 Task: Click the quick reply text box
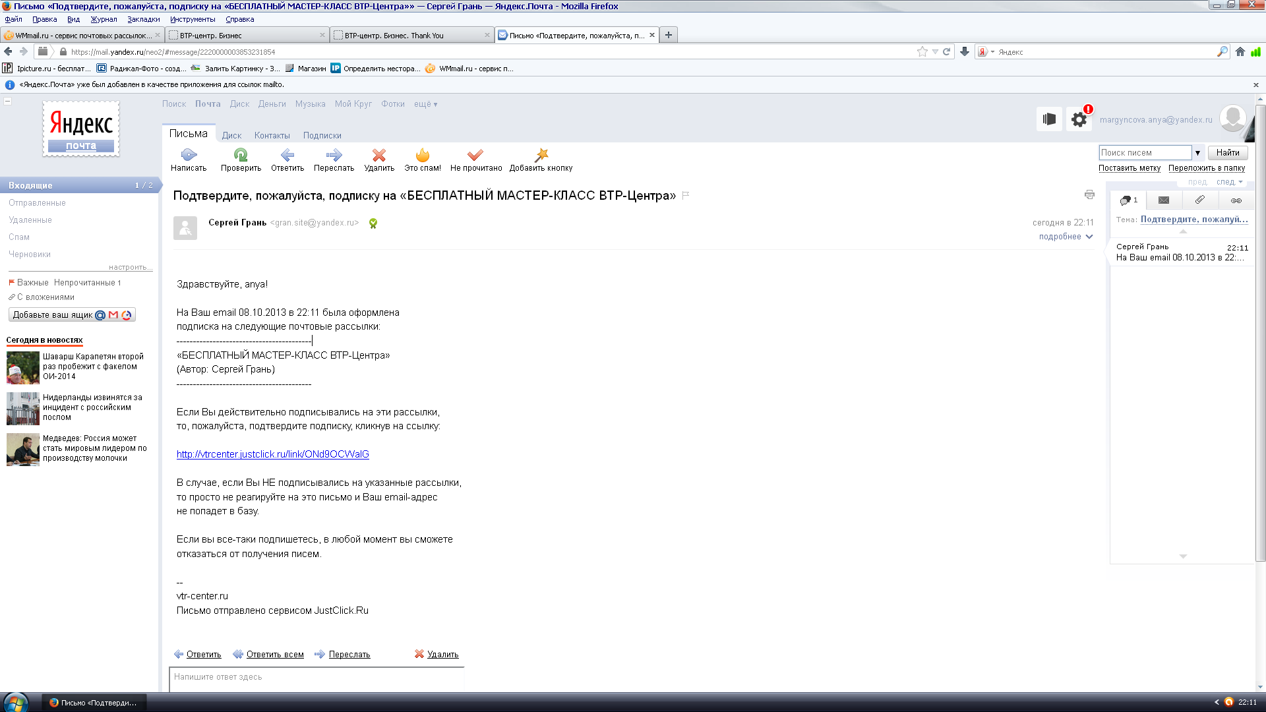(x=317, y=679)
